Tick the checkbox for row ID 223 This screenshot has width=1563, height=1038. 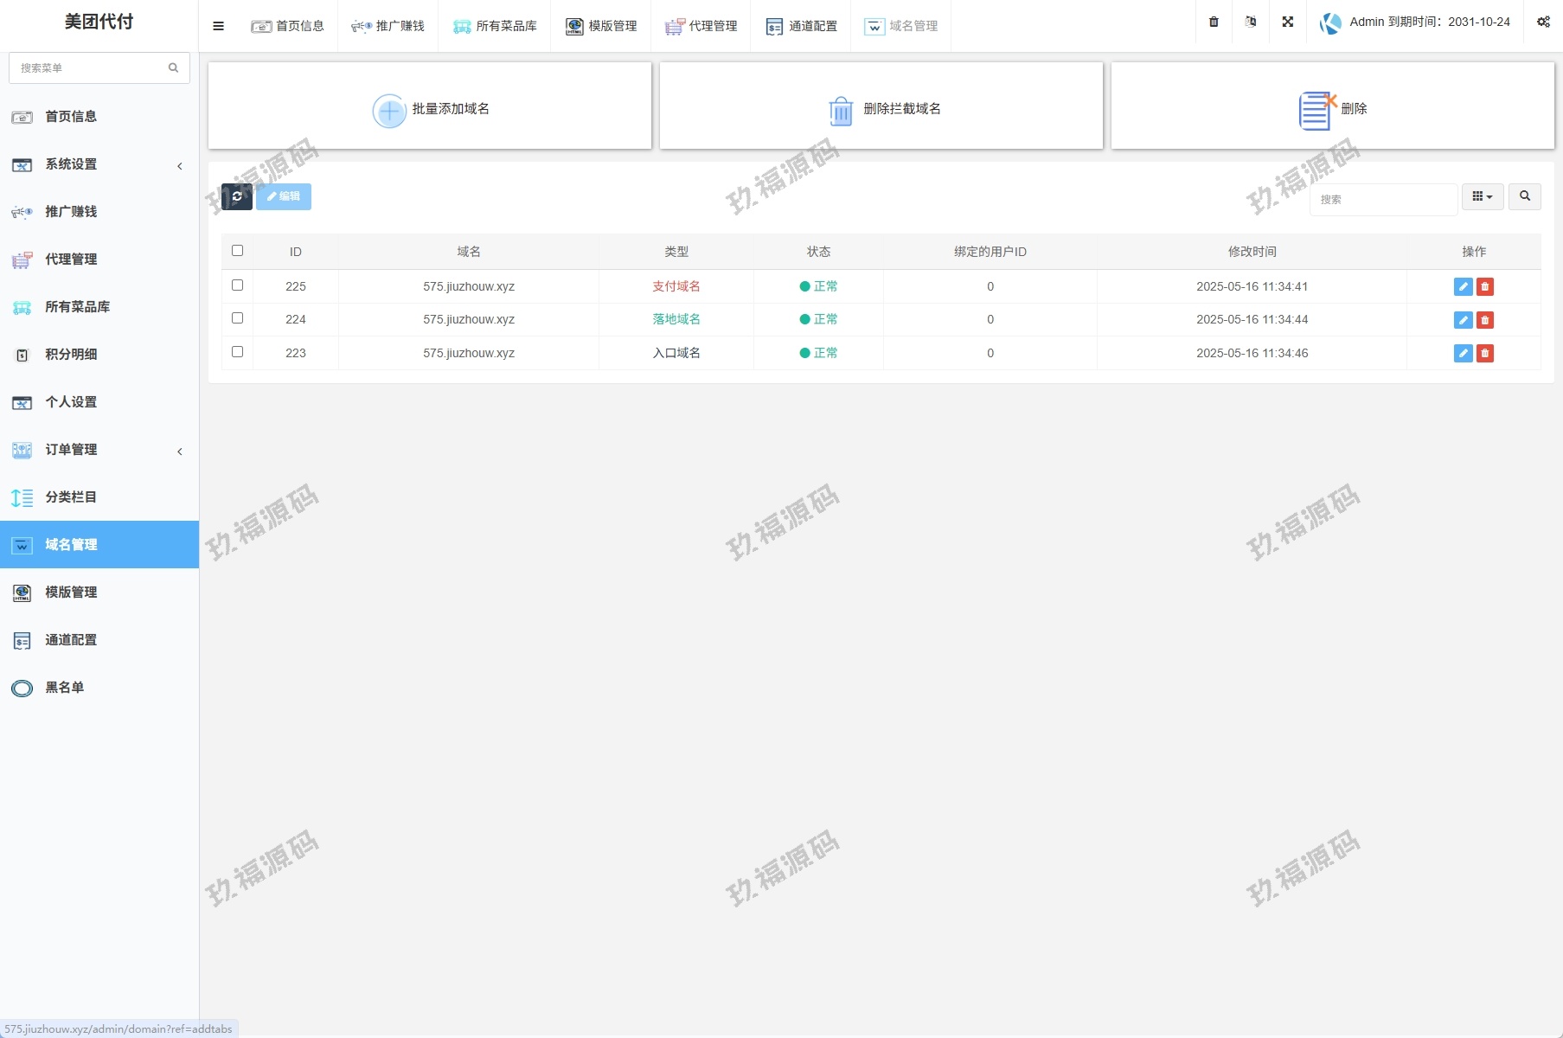tap(237, 352)
